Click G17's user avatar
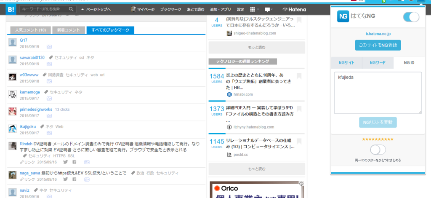This screenshot has height=198, width=431. pos(12,43)
